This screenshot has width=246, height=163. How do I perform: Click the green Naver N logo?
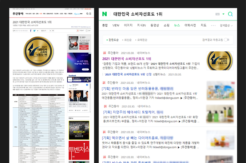click(x=105, y=14)
